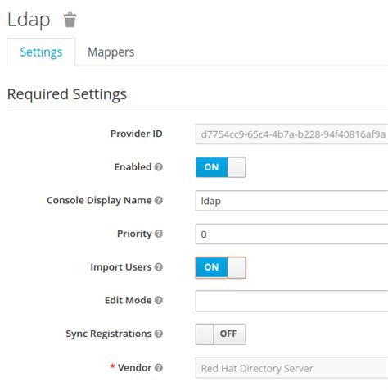Image resolution: width=388 pixels, height=391 pixels.
Task: Show help tooltip for Console Display Name
Action: [x=159, y=200]
